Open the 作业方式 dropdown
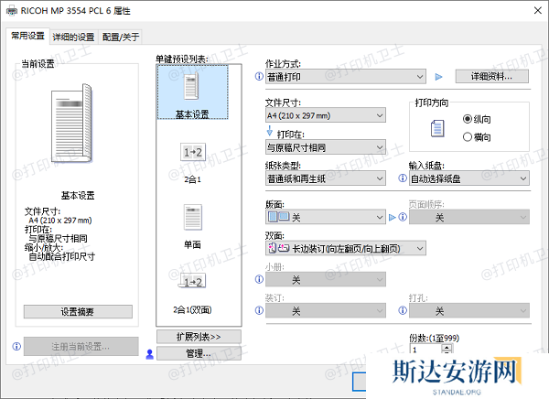The height and width of the screenshot is (399, 549). coord(346,77)
